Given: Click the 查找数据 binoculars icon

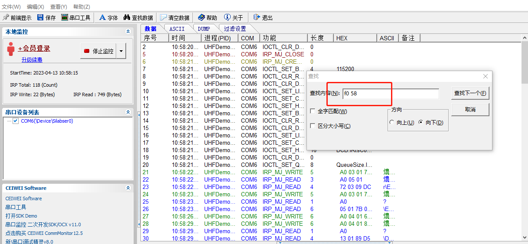Looking at the screenshot, I should pyautogui.click(x=127, y=18).
